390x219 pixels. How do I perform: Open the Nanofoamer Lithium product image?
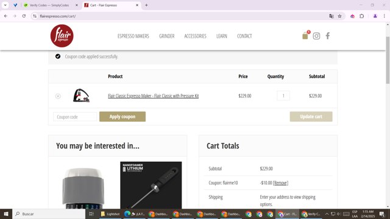[x=151, y=185]
